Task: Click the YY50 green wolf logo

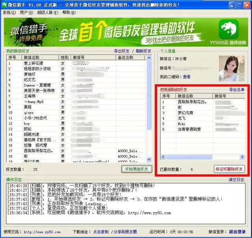Action: (x=229, y=29)
